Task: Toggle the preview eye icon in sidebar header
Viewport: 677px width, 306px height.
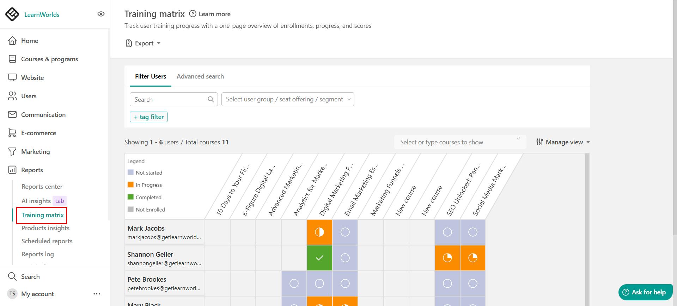Action: click(101, 14)
